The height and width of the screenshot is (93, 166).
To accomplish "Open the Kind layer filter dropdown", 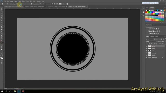I will pos(150,39).
